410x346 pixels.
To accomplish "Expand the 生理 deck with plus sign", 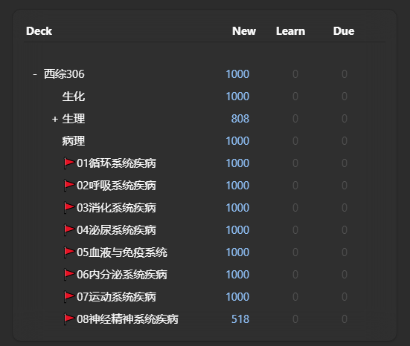I will pyautogui.click(x=54, y=119).
